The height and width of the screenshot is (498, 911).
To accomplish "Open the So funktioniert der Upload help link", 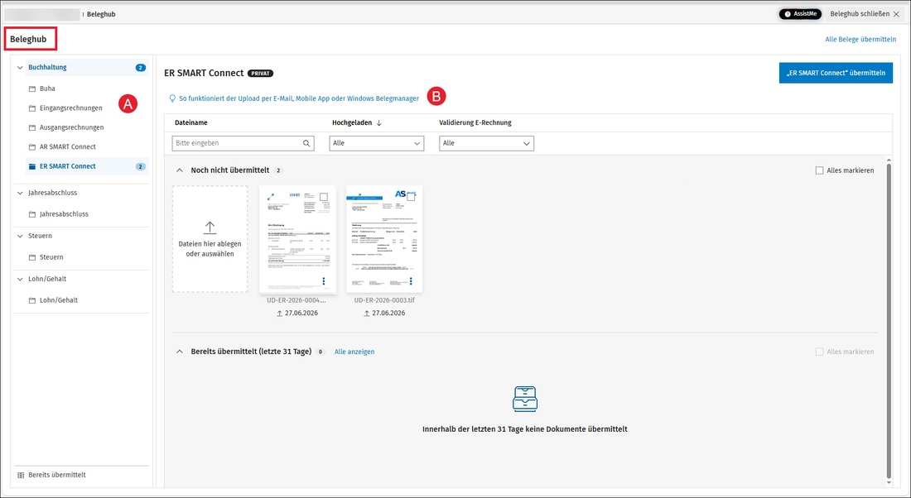I will [x=299, y=98].
